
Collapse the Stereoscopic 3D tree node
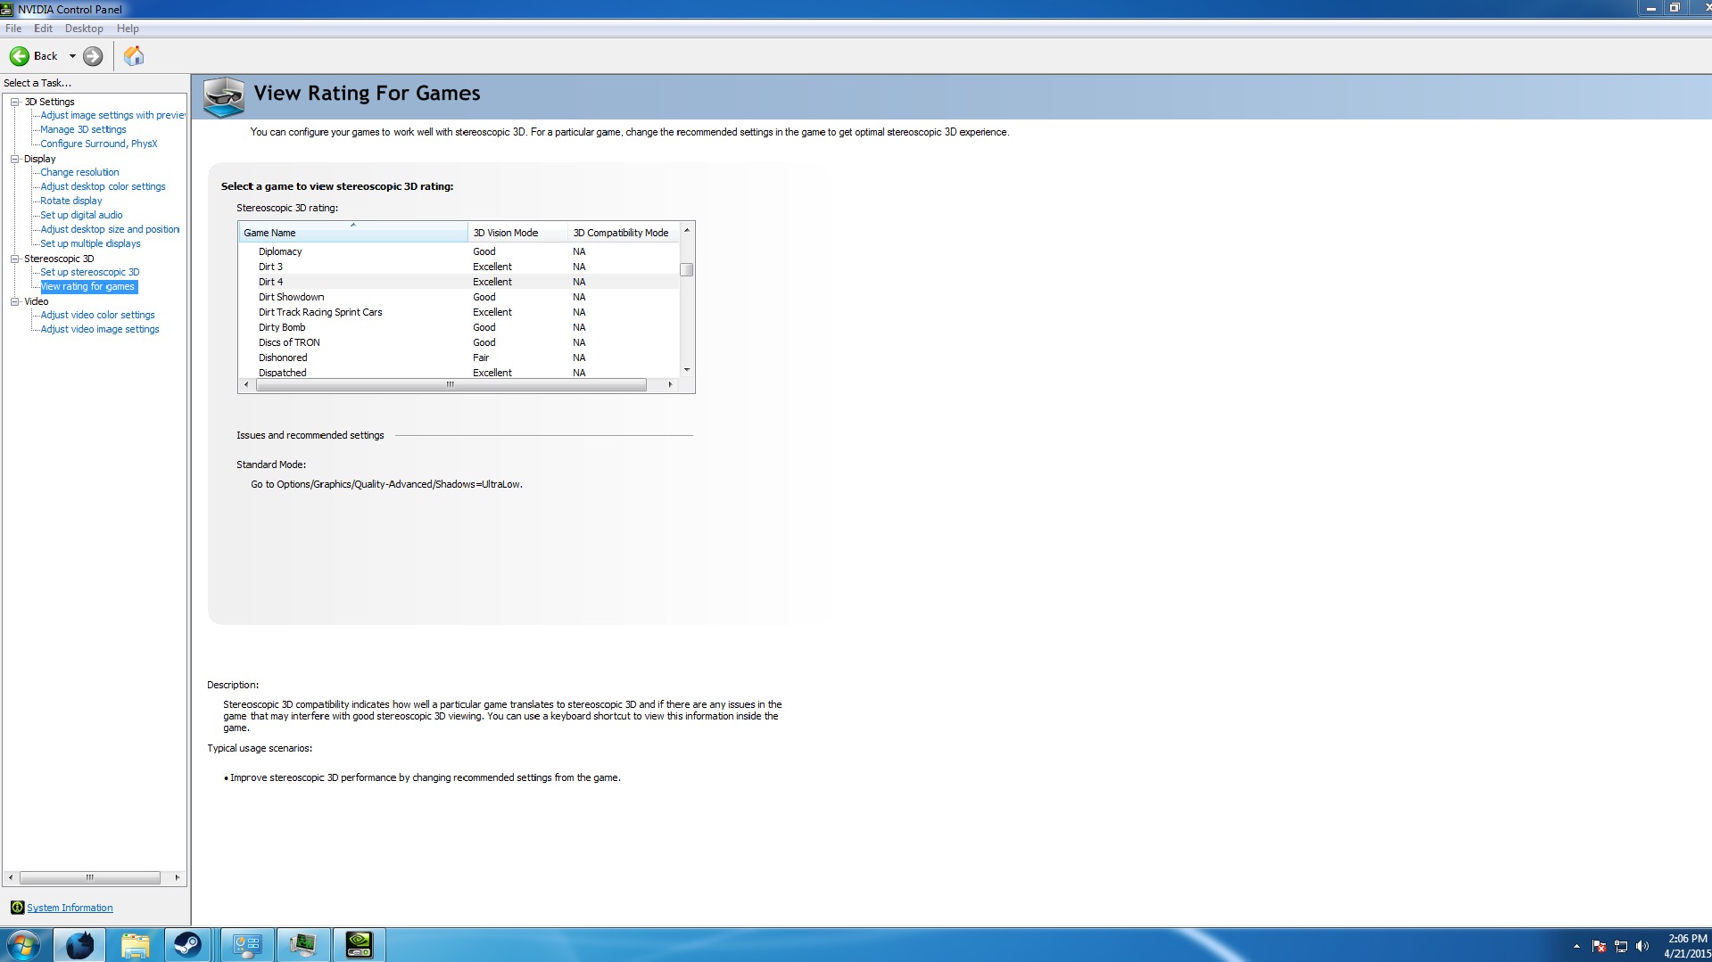(15, 259)
